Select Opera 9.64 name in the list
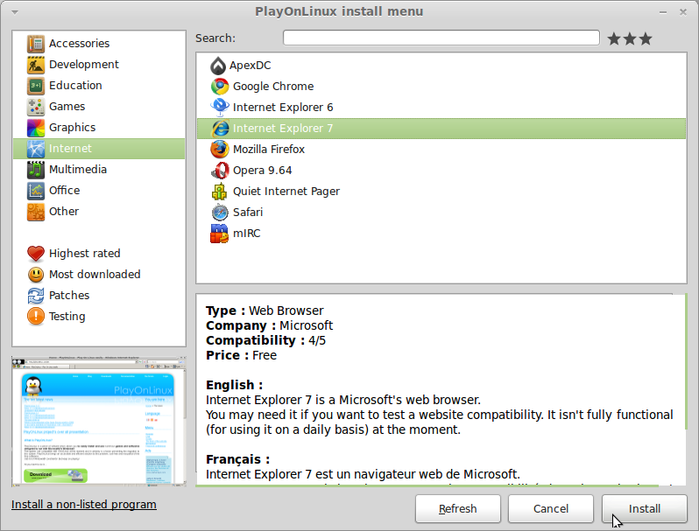699x531 pixels. pos(262,171)
